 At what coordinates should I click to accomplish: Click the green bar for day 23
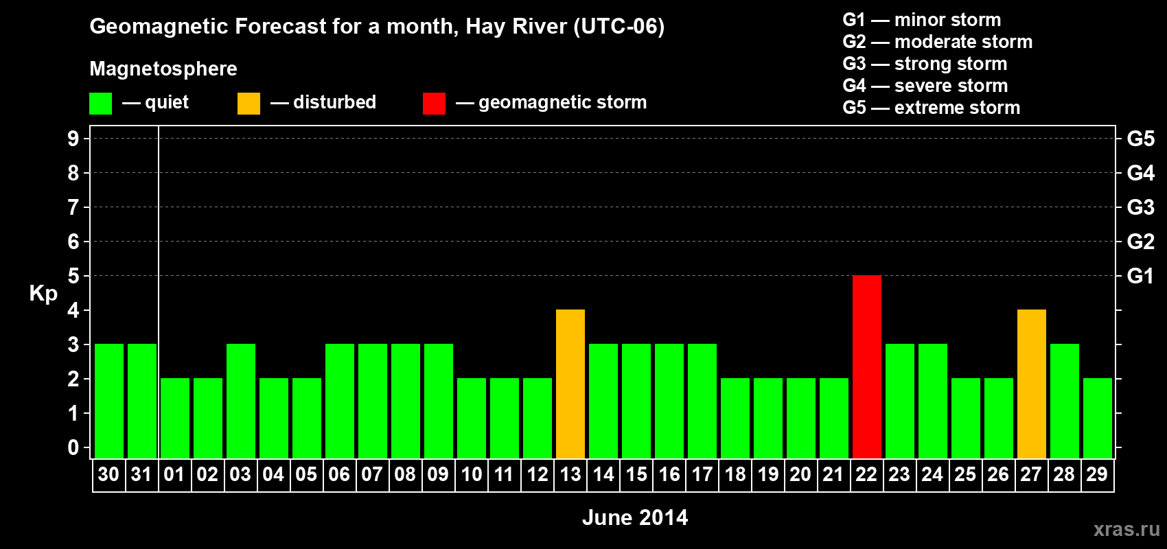[900, 401]
